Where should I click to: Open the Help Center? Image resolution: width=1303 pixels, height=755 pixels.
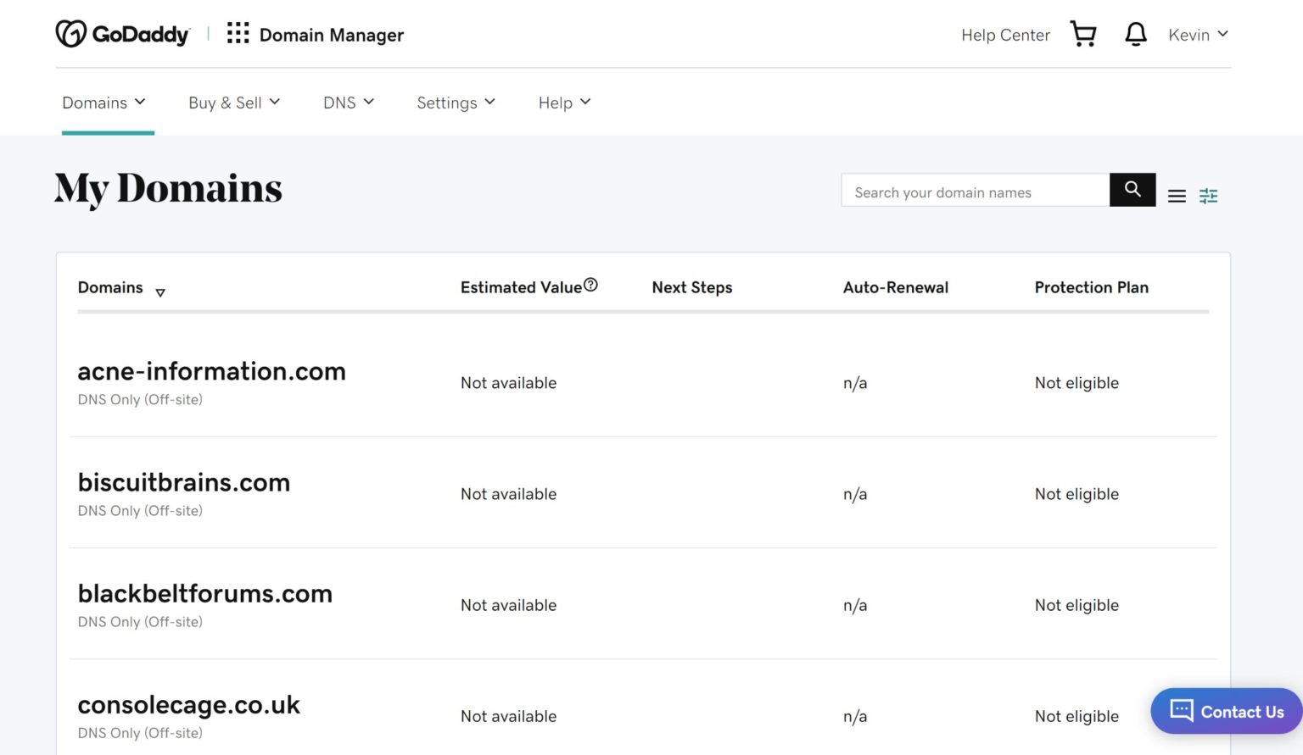tap(1005, 35)
